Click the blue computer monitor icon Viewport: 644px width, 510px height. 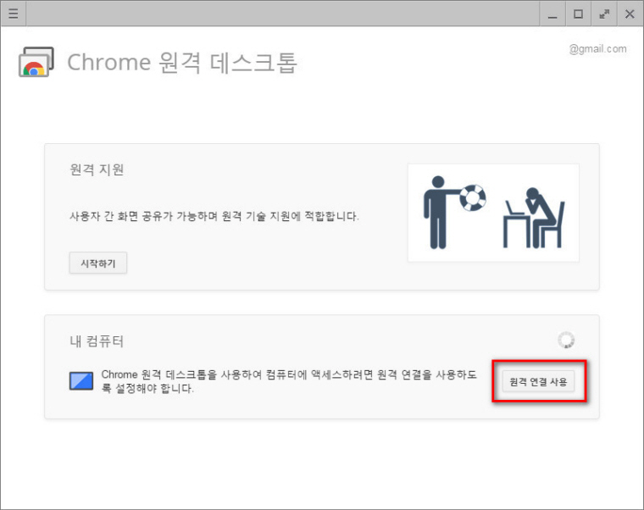click(80, 381)
